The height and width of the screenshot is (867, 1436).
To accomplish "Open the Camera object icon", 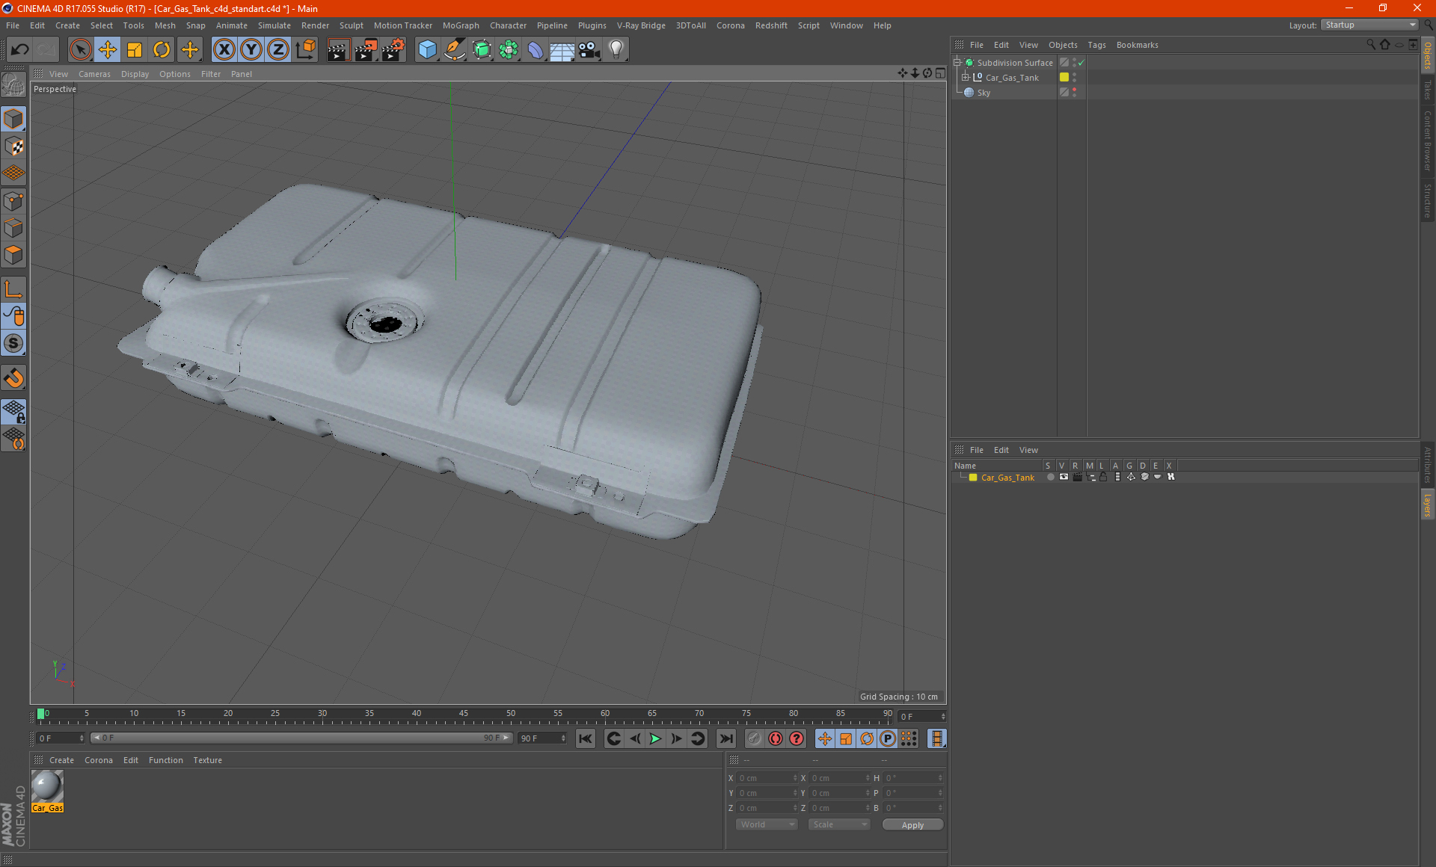I will coord(589,50).
